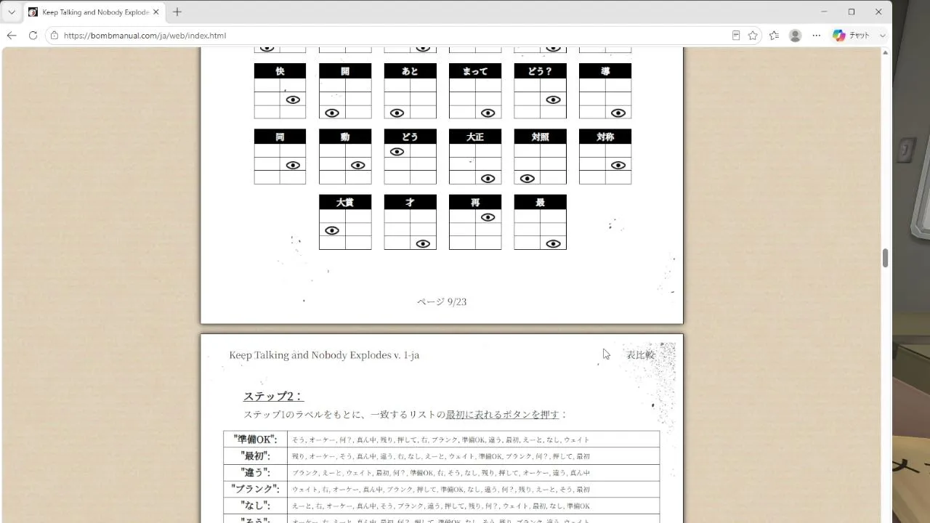Open the Copilot チャット button
Viewport: 930px width, 523px height.
pyautogui.click(x=852, y=35)
